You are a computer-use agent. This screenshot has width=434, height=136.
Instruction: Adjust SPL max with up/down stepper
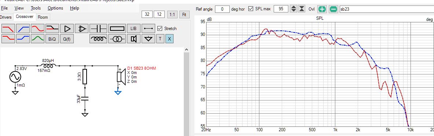tap(293, 9)
